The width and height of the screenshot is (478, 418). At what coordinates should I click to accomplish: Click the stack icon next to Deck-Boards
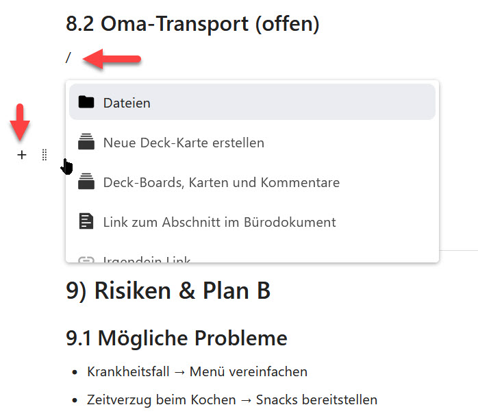click(86, 182)
